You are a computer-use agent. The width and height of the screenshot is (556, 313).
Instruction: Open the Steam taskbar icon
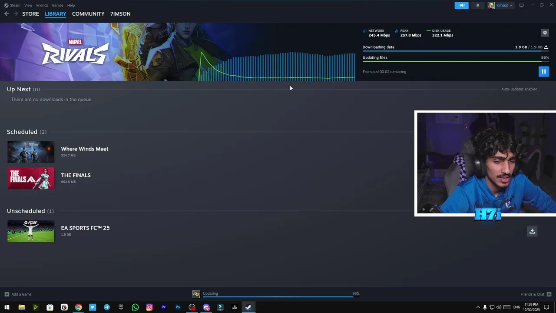(x=248, y=307)
